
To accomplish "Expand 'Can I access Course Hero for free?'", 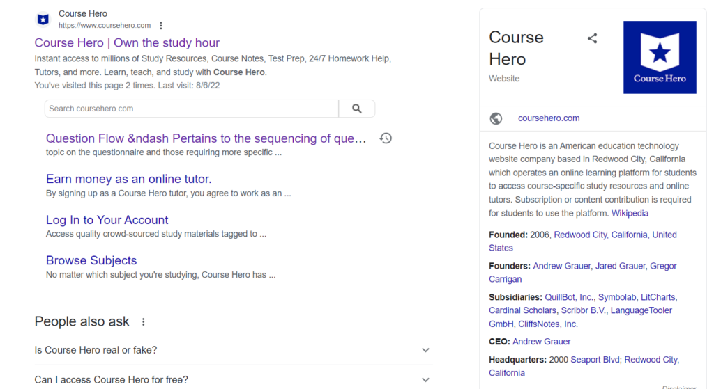I will (234, 379).
